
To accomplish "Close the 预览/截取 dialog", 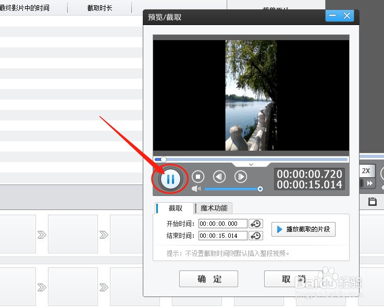I will 347,16.
